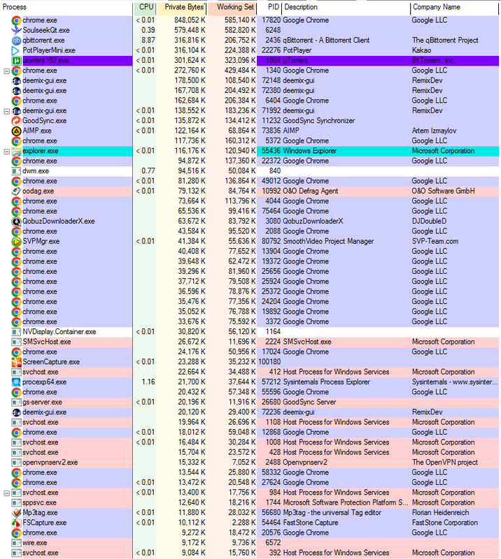Image resolution: width=501 pixels, height=559 pixels.
Task: Select the explorer.exe process name
Action: click(41, 151)
